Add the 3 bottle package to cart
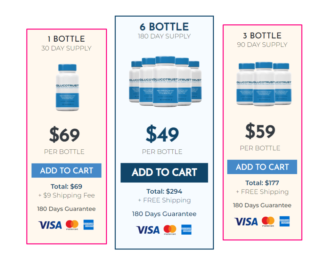328x259 pixels. point(262,167)
